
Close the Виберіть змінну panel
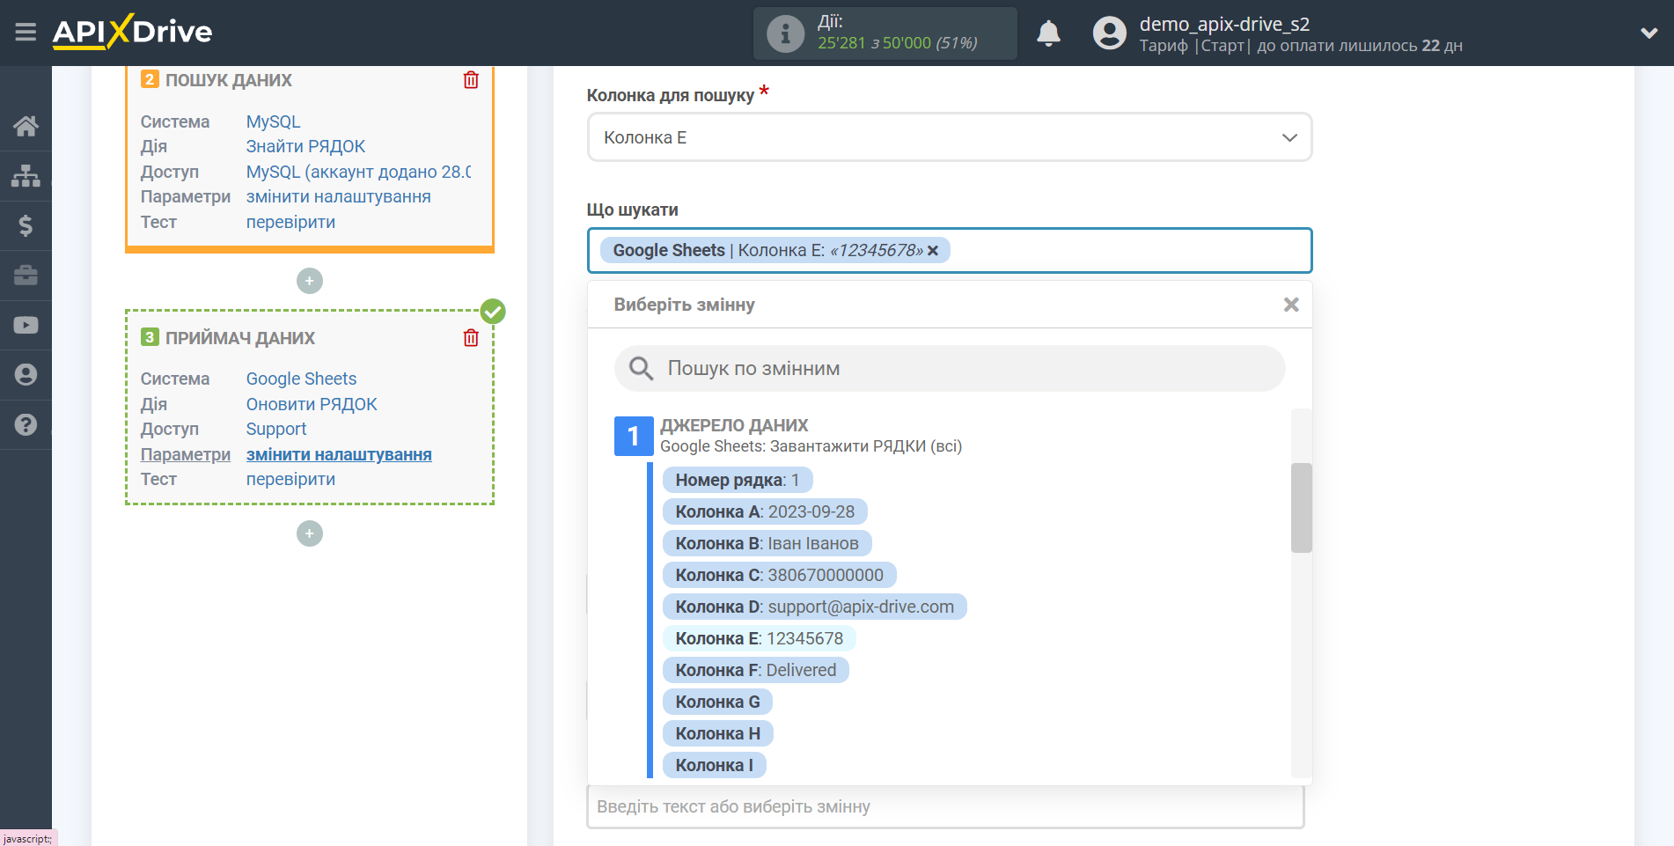1291,305
